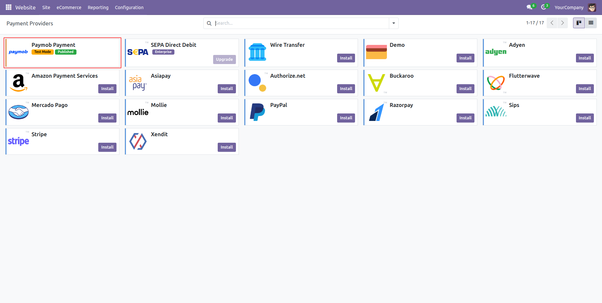Screen dimensions: 602x303
Task: Click the Buckaroo logo
Action: (x=376, y=83)
